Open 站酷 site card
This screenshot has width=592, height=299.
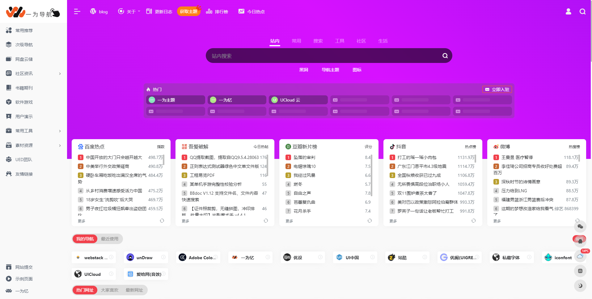(x=407, y=257)
